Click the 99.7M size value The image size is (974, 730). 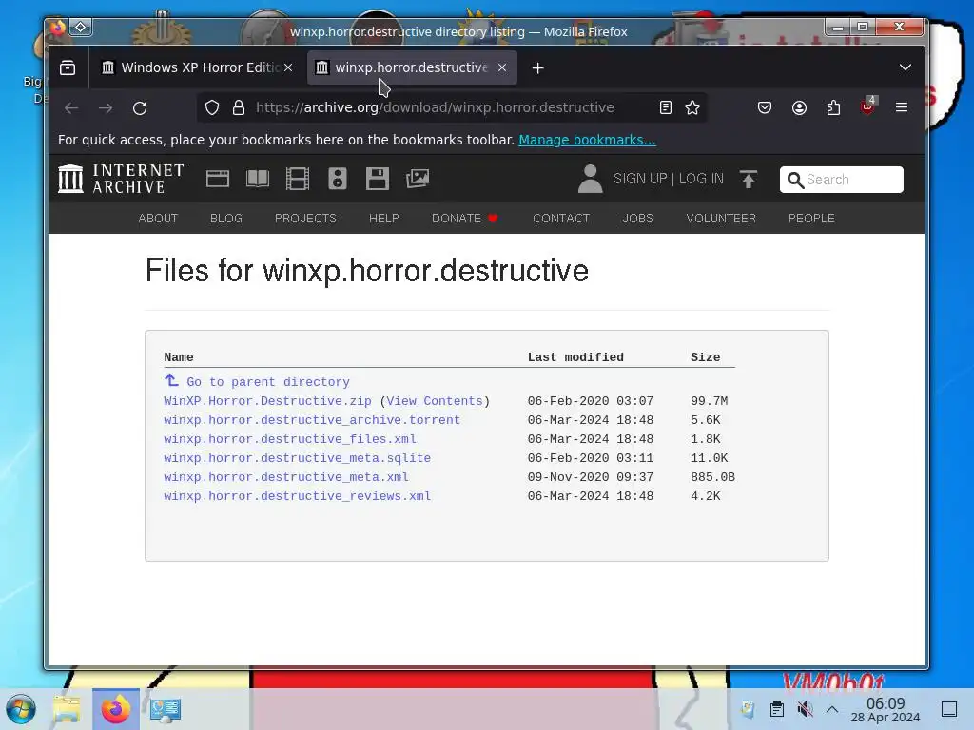[x=710, y=401]
